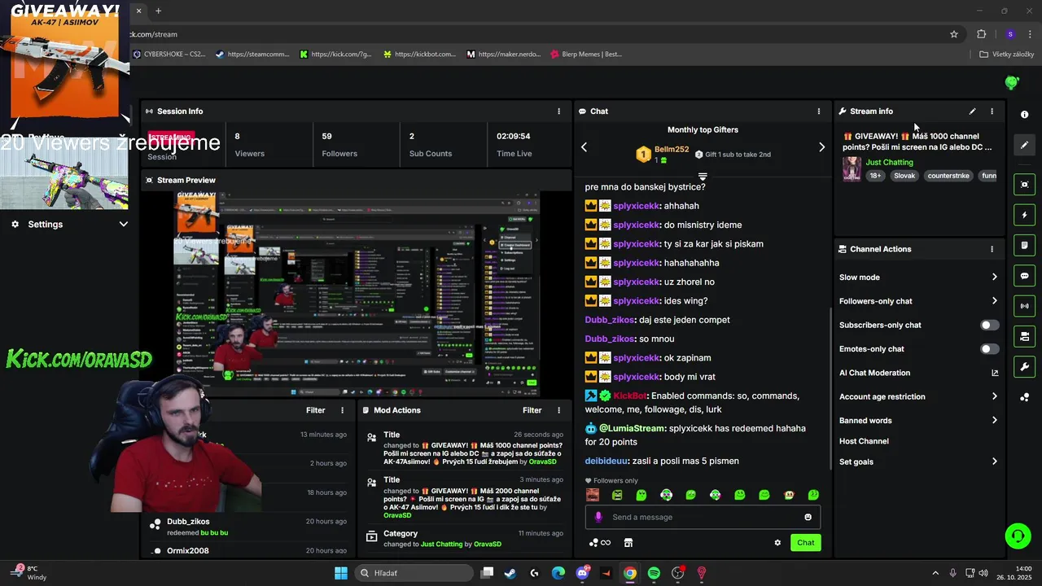The image size is (1042, 586).
Task: Open Steam from the taskbar
Action: tap(510, 573)
